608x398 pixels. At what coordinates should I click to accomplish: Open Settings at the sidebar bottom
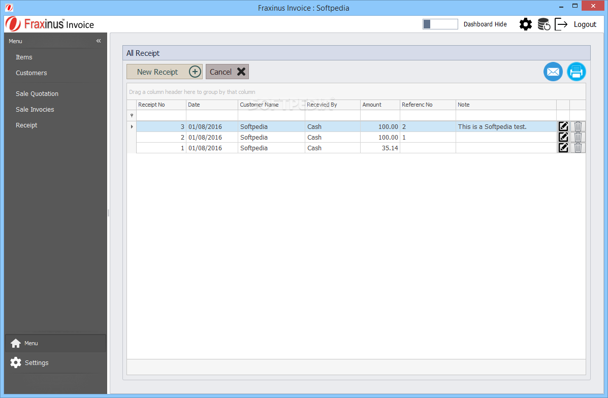[55, 363]
